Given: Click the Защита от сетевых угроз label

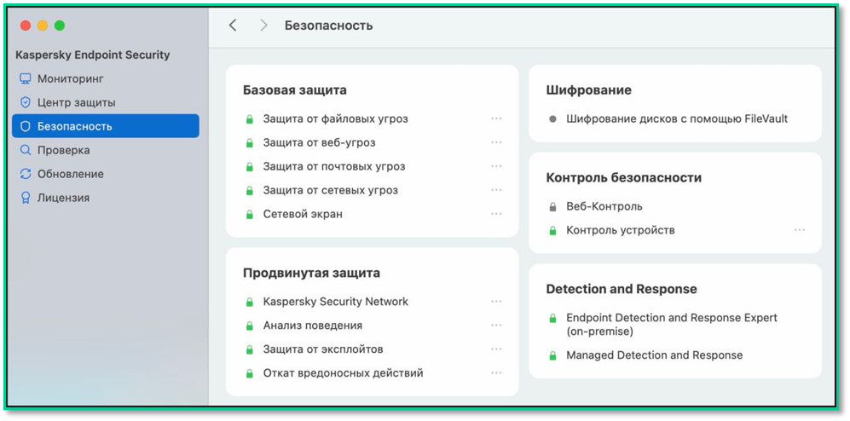Looking at the screenshot, I should pos(331,190).
